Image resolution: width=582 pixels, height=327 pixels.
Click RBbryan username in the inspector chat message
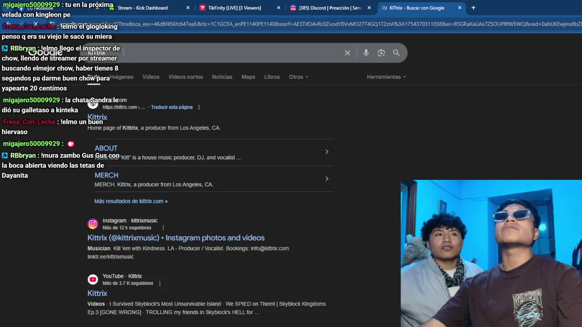[23, 48]
